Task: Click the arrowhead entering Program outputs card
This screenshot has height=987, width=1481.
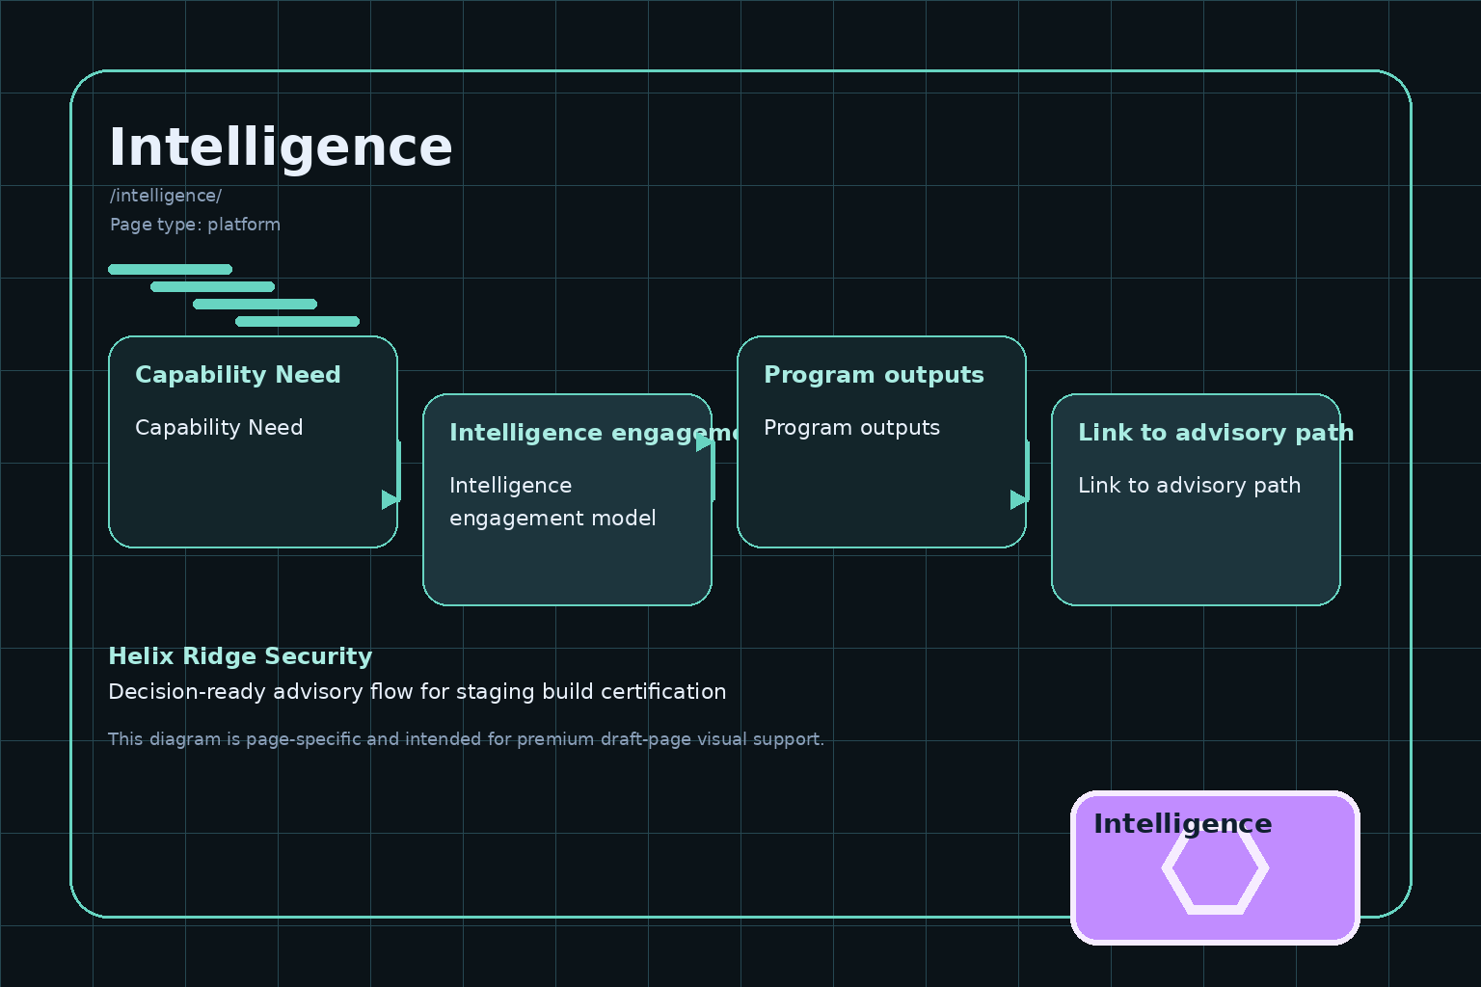Action: (705, 443)
